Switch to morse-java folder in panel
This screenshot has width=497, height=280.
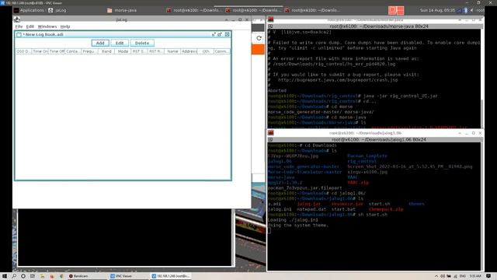pos(122,10)
